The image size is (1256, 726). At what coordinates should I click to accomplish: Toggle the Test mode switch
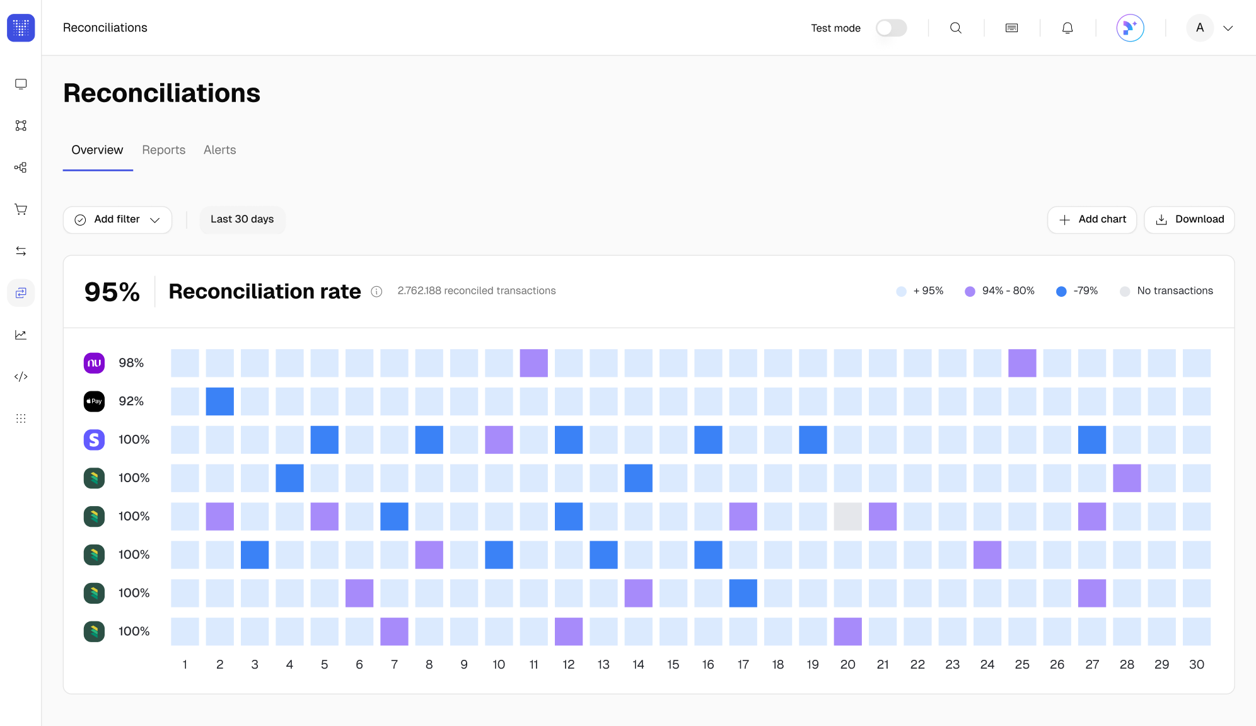pyautogui.click(x=891, y=28)
